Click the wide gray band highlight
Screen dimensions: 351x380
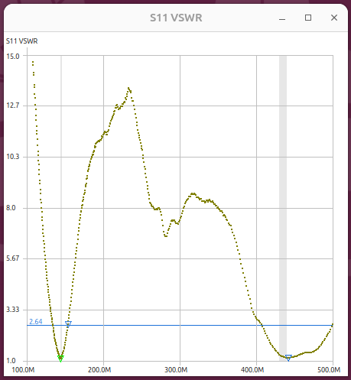pyautogui.click(x=283, y=208)
